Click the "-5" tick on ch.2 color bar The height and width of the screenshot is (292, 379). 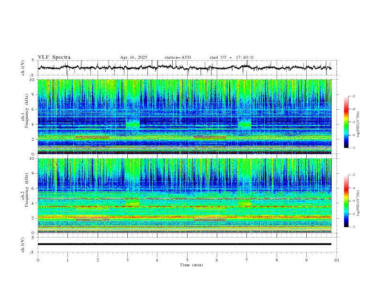click(353, 201)
